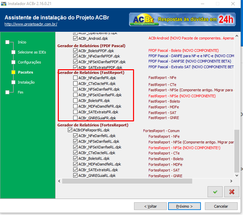Click the vertical scrollbar down arrow

pos(237,176)
